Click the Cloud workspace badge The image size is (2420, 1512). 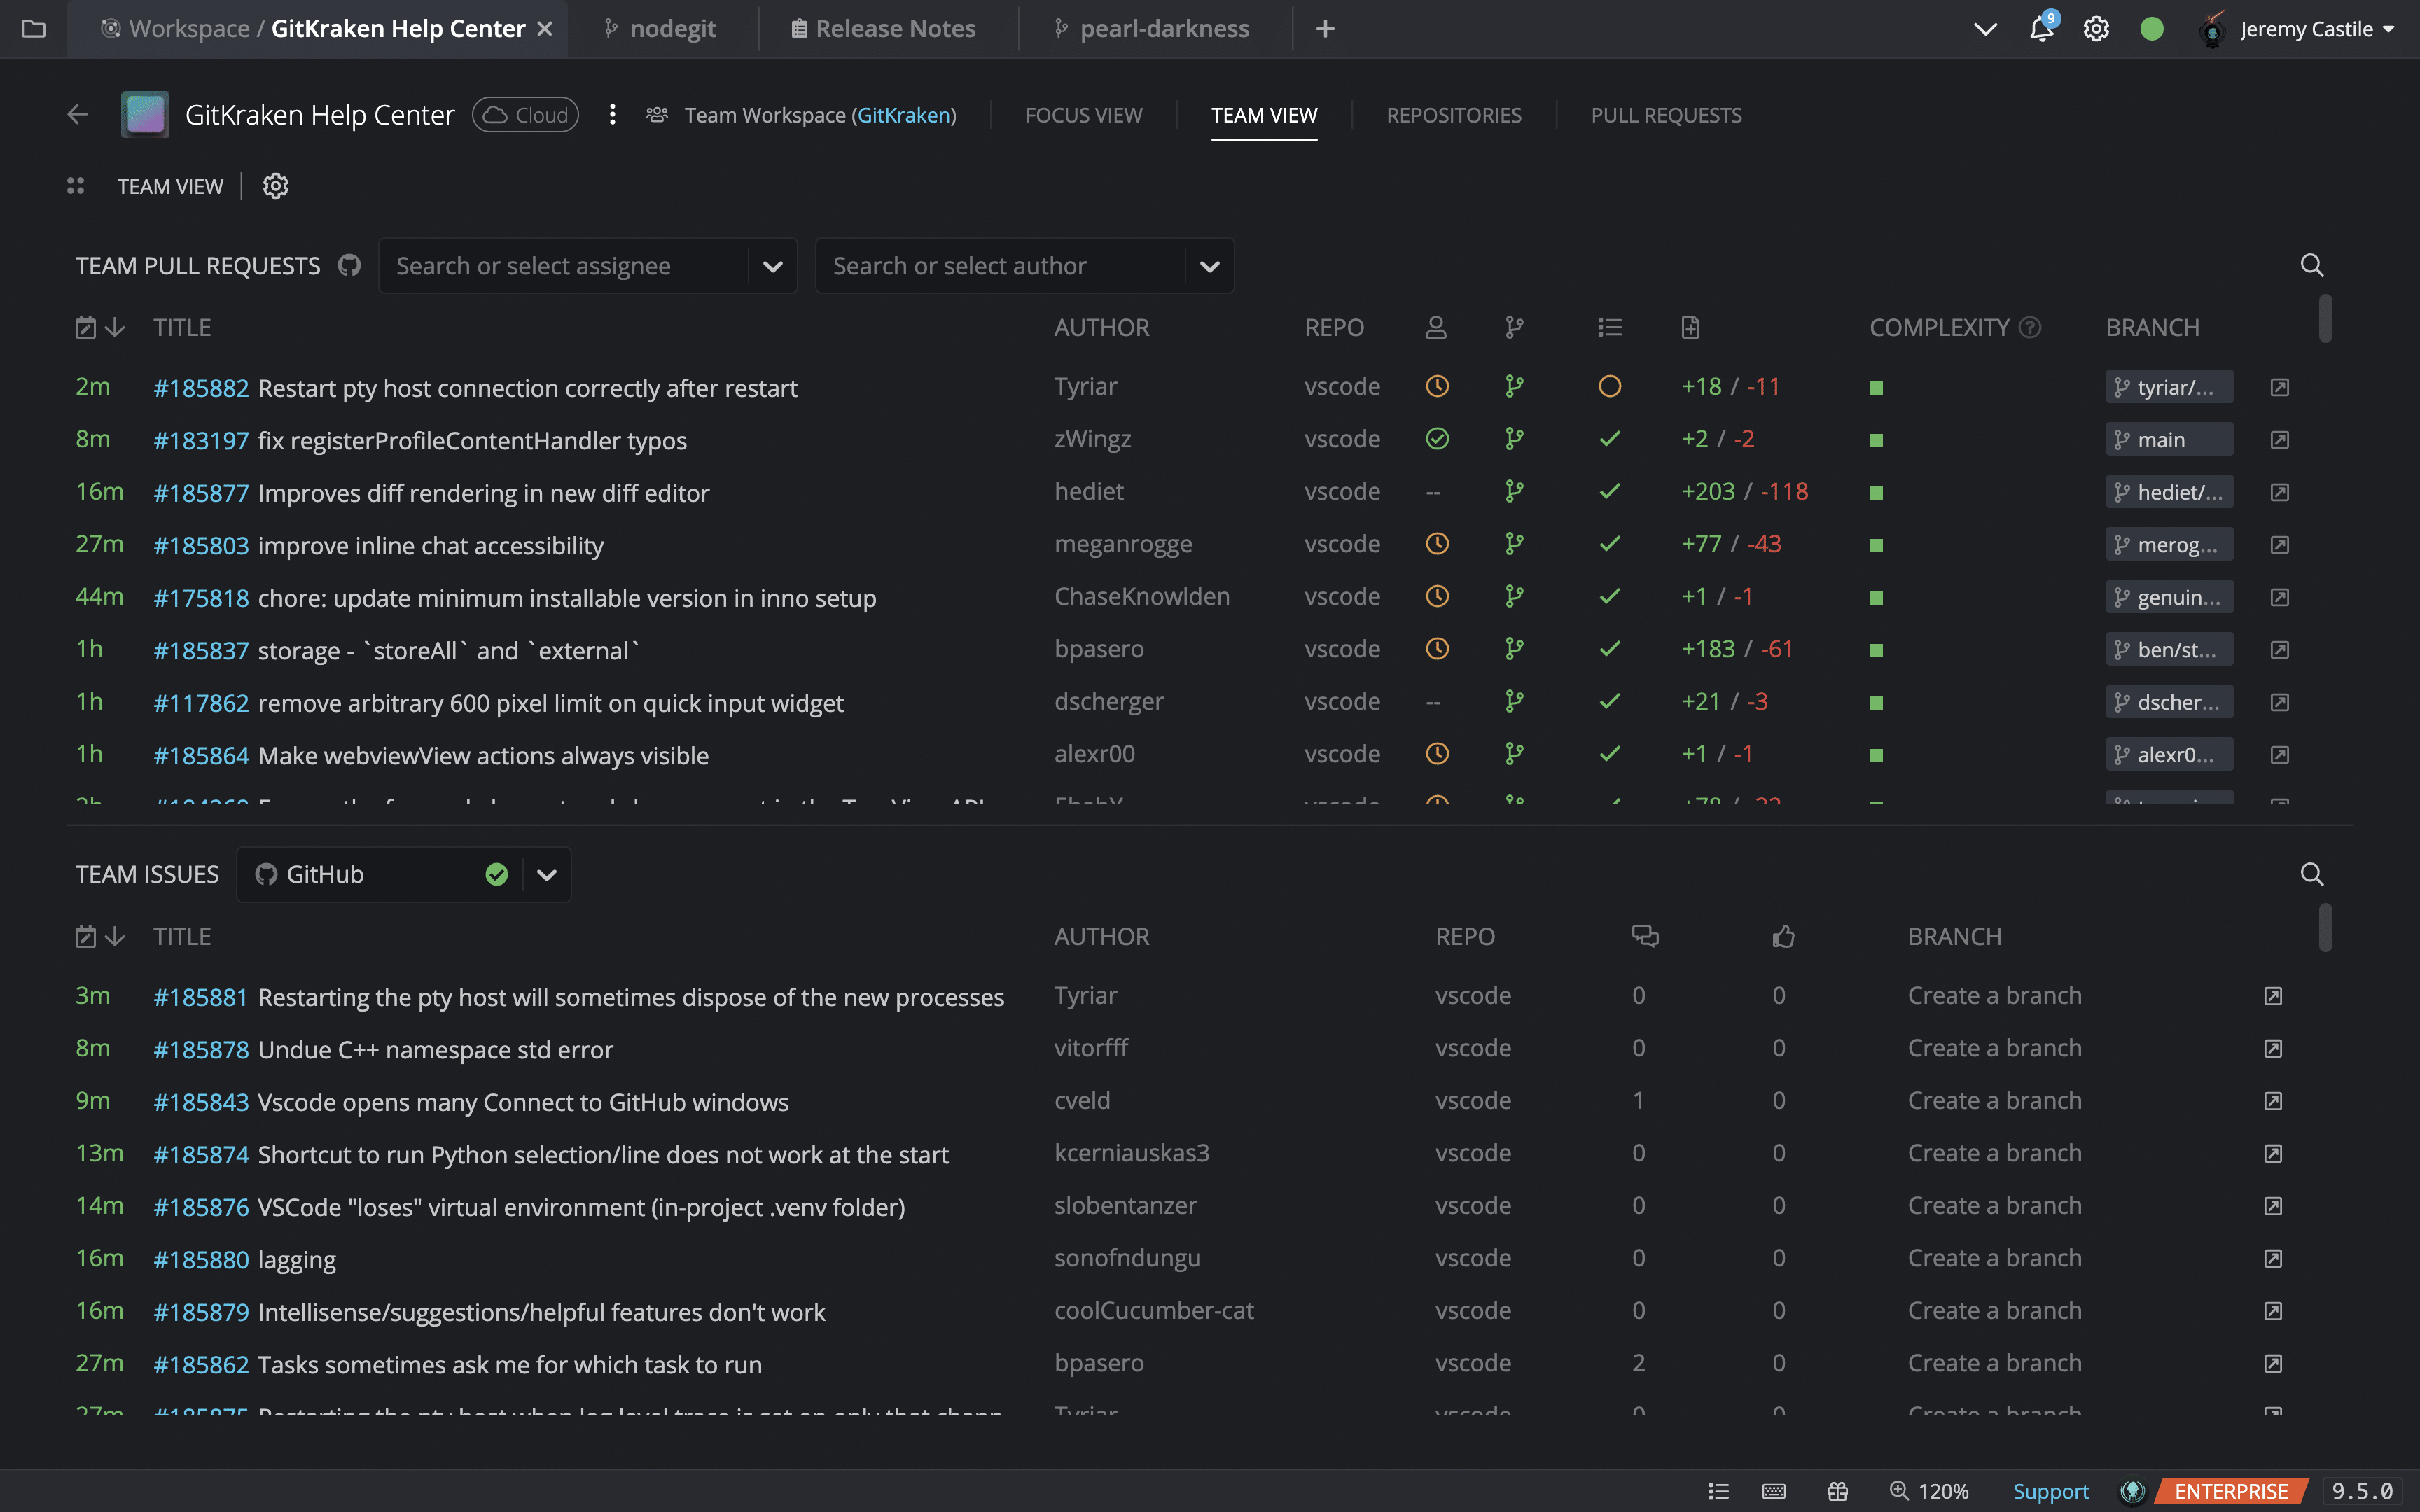point(525,115)
